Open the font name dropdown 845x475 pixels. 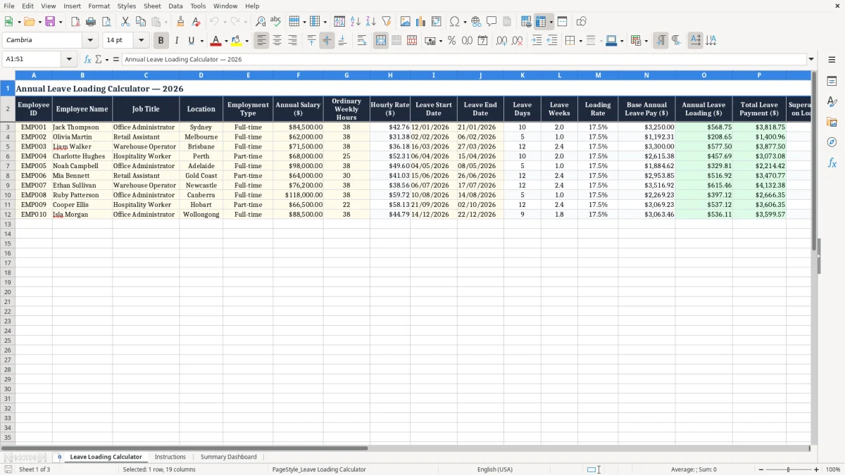[x=90, y=40]
